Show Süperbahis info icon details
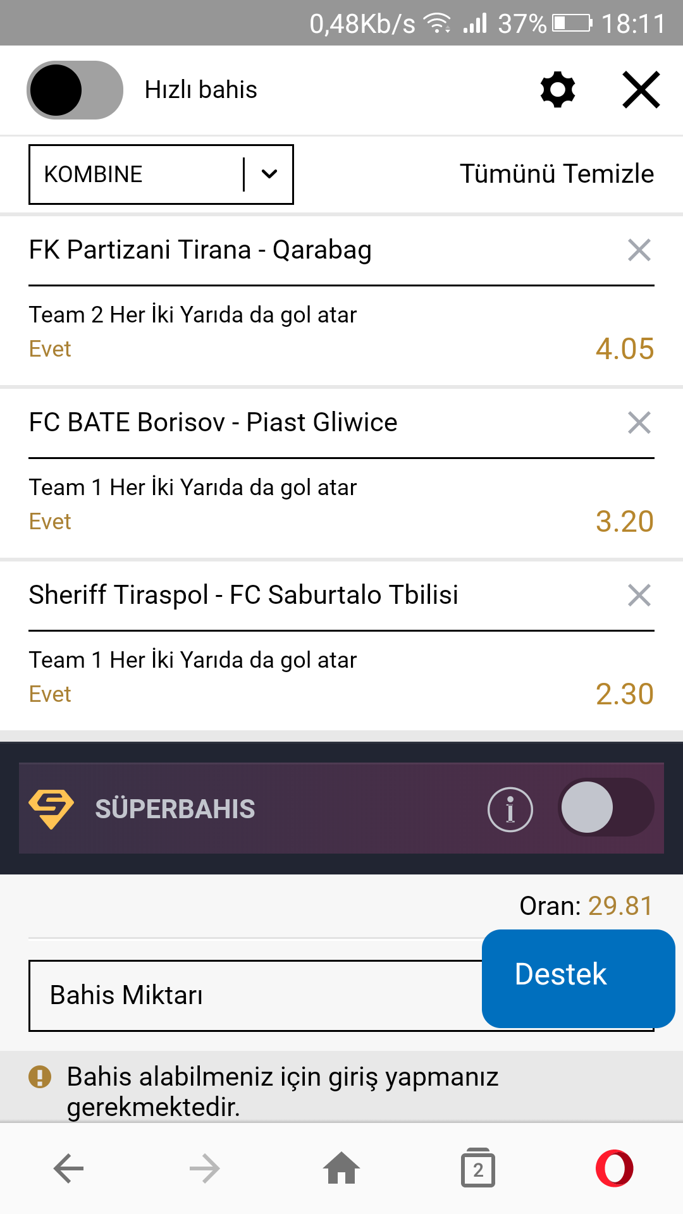Viewport: 683px width, 1214px height. [510, 809]
